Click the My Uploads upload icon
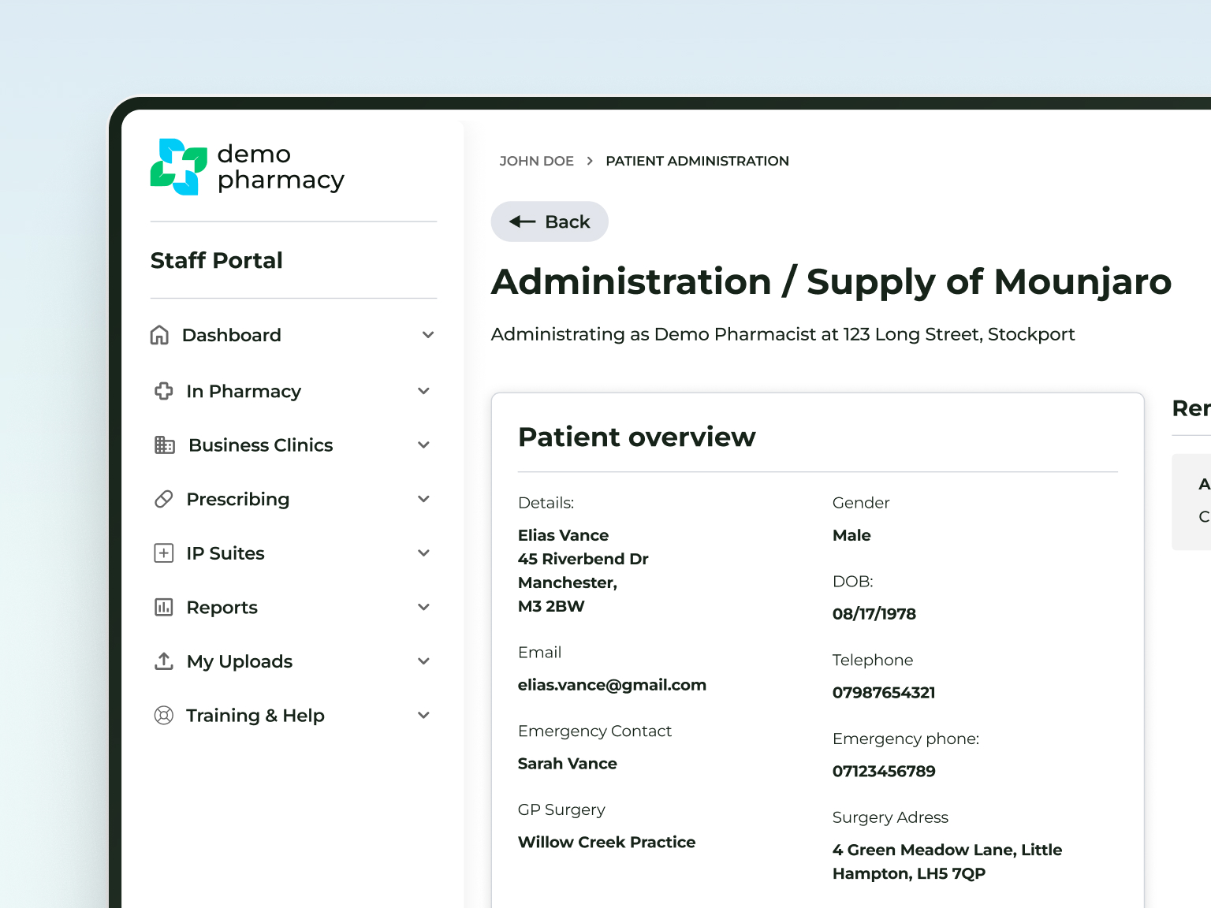1211x908 pixels. [163, 661]
